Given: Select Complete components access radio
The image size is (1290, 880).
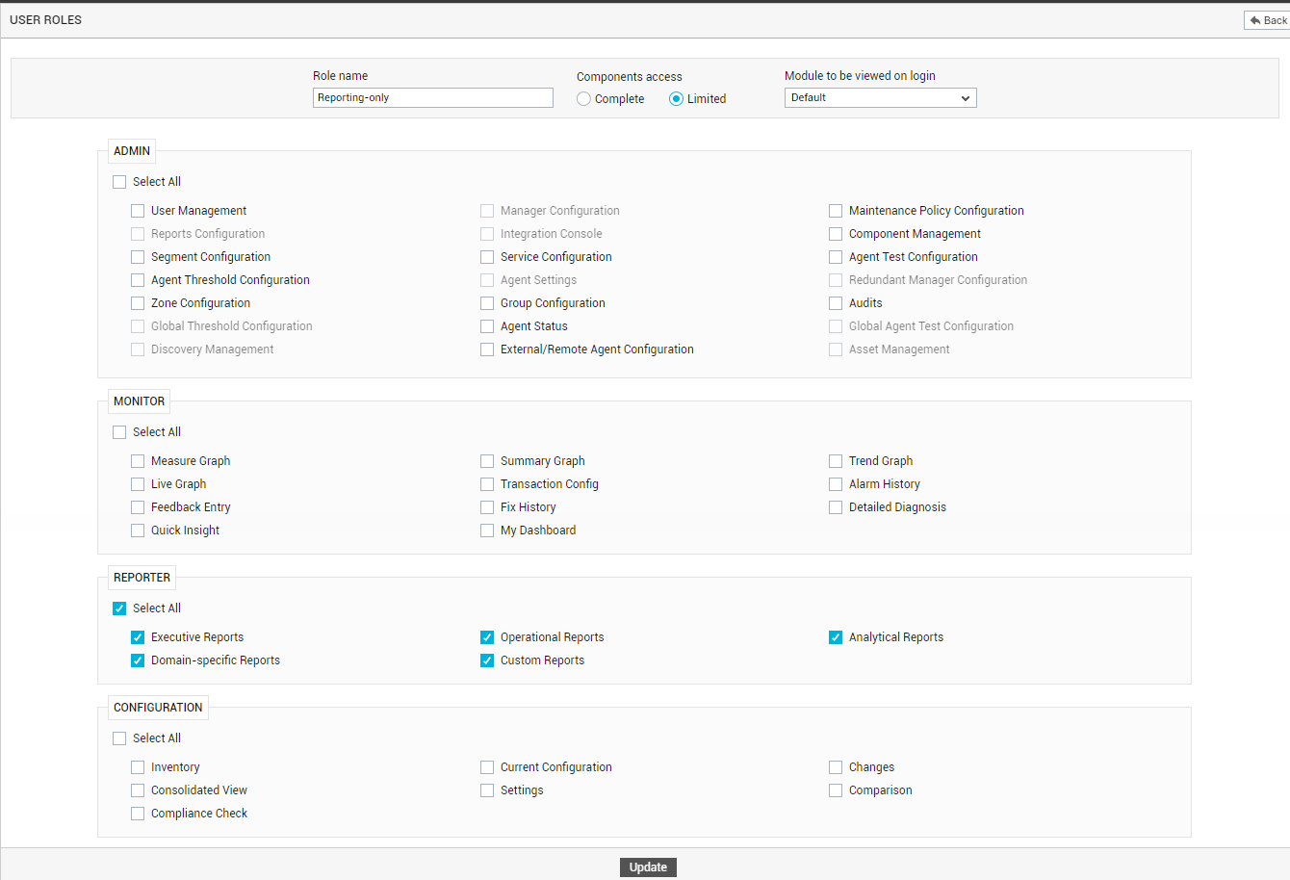Looking at the screenshot, I should click(583, 99).
